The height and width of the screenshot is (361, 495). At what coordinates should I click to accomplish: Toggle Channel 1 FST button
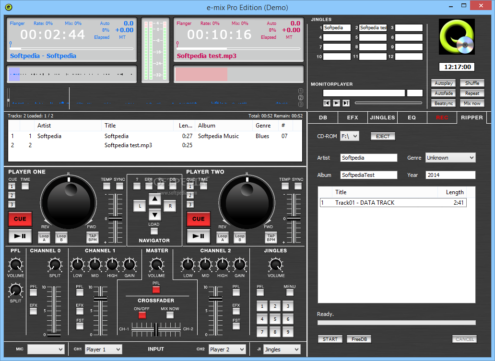click(x=80, y=326)
